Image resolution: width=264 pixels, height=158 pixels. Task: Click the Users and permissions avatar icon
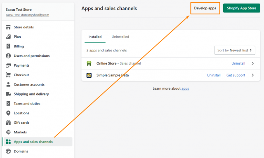click(x=8, y=56)
